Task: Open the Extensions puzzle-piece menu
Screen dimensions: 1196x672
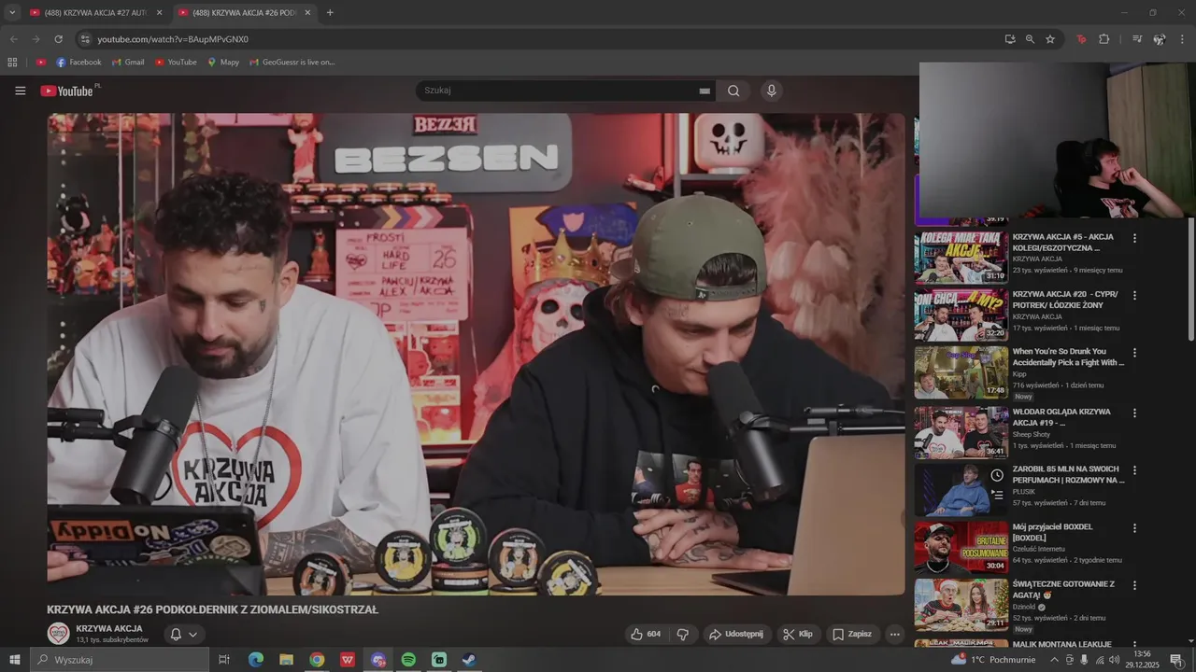Action: click(1103, 39)
